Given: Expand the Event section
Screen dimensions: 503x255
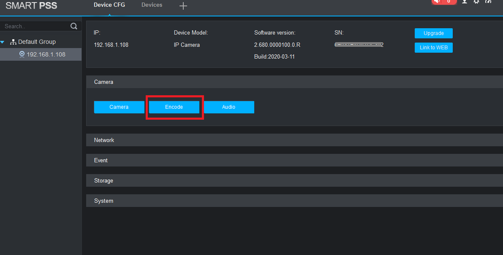Looking at the screenshot, I should pos(101,160).
